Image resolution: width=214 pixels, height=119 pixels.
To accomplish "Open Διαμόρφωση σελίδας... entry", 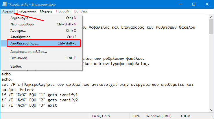I will coord(41,52).
